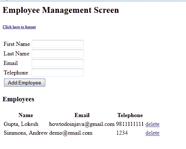This screenshot has height=149, width=186.
Task: Focus the First Name input field
Action: tap(58, 44)
